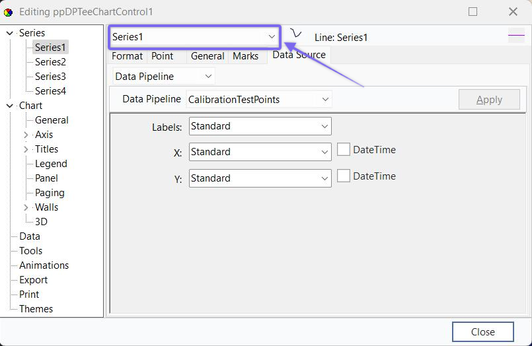
Task: Select Series3 in the tree
Action: coord(50,77)
